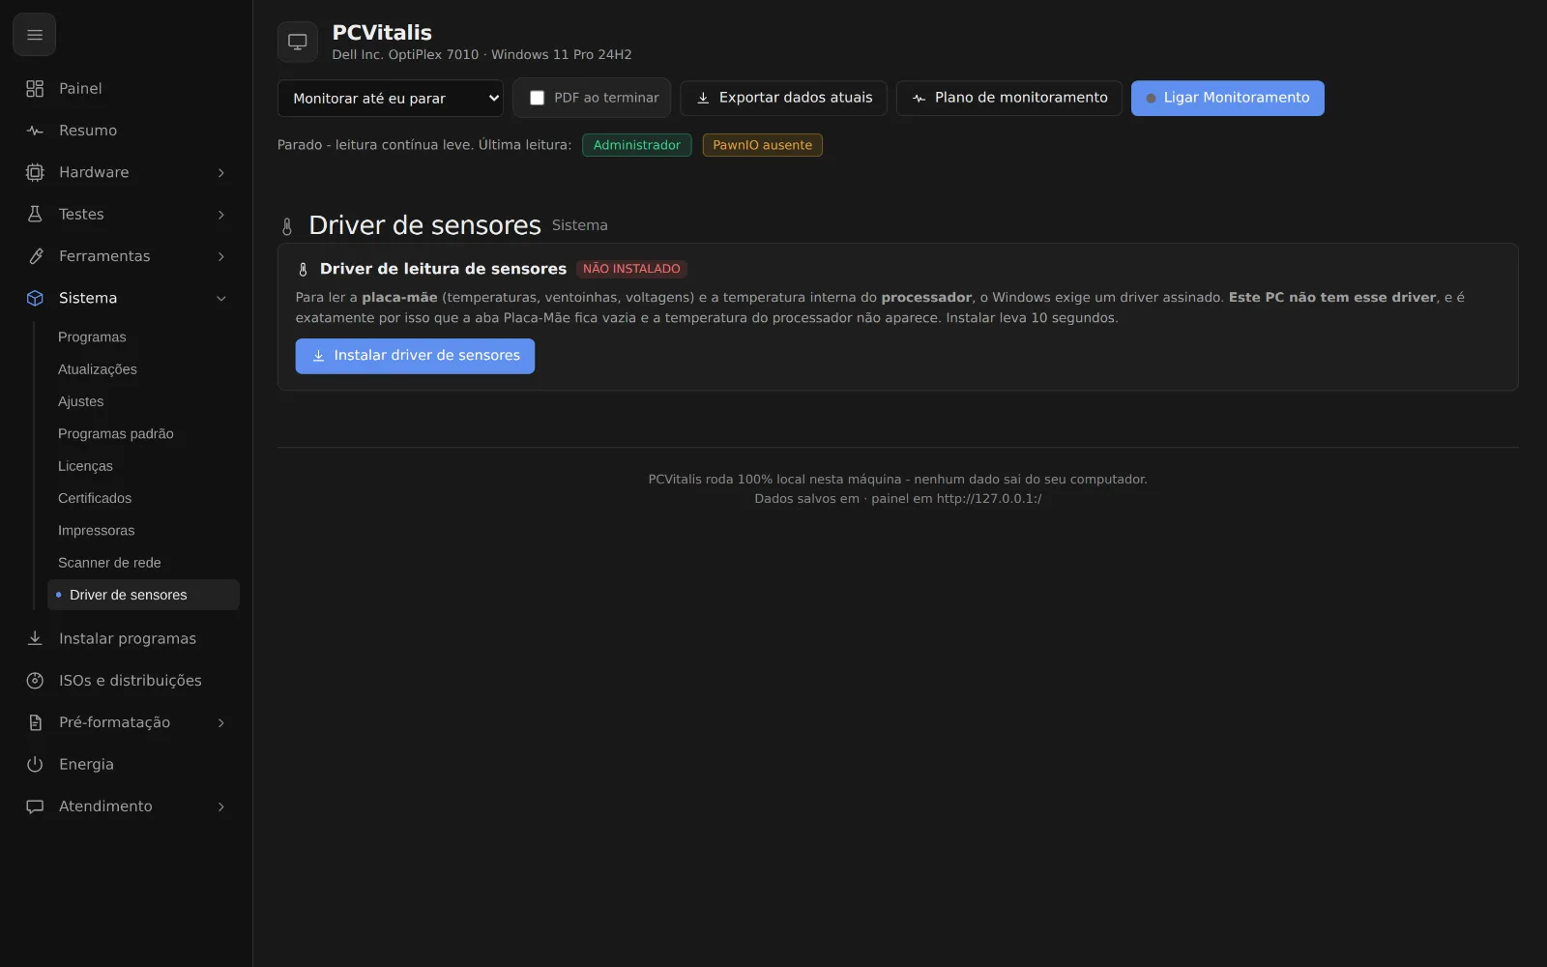Toggle the hamburger sidebar menu button
Viewport: 1547px width, 967px height.
[x=34, y=35]
